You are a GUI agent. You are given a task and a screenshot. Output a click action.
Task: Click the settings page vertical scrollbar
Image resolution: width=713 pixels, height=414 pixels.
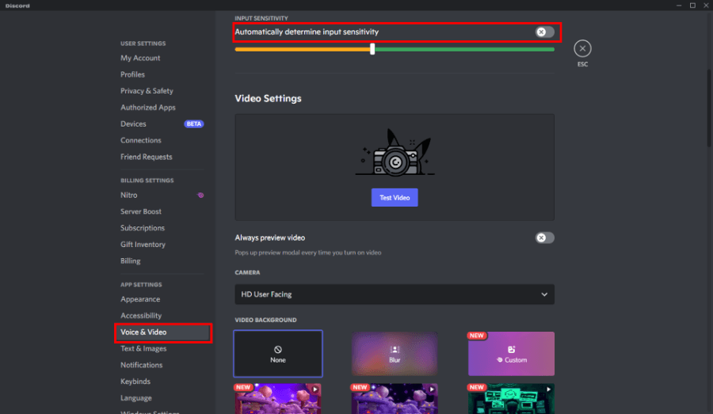coord(708,108)
